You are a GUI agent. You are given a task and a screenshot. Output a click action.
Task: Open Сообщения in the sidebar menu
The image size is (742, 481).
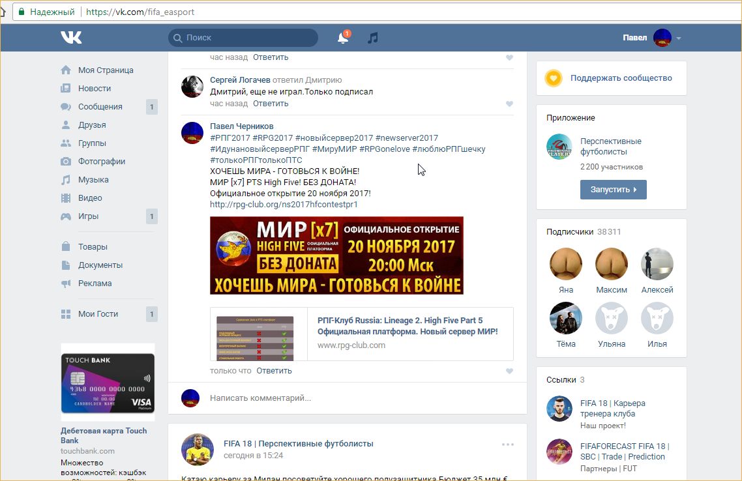point(100,106)
